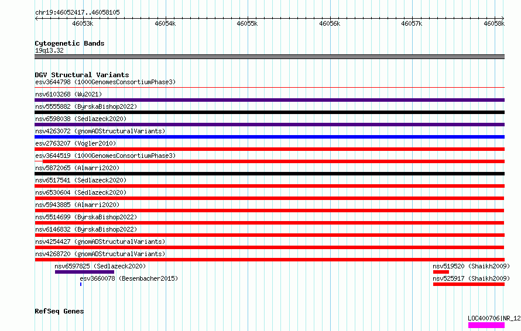Select the red bar under nsv6530604
Image resolution: width=521 pixels, height=331 pixels.
click(x=269, y=198)
